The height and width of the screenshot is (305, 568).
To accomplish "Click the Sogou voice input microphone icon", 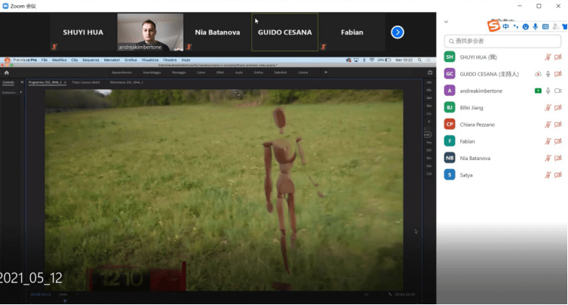I will tap(536, 26).
